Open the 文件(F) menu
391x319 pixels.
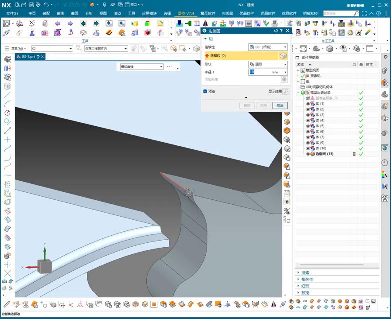click(x=12, y=13)
